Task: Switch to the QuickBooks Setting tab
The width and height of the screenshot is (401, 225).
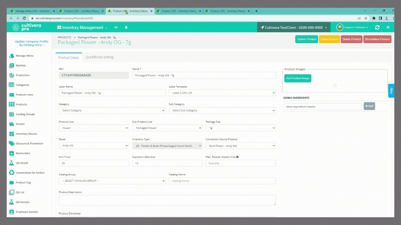Action: [x=100, y=57]
